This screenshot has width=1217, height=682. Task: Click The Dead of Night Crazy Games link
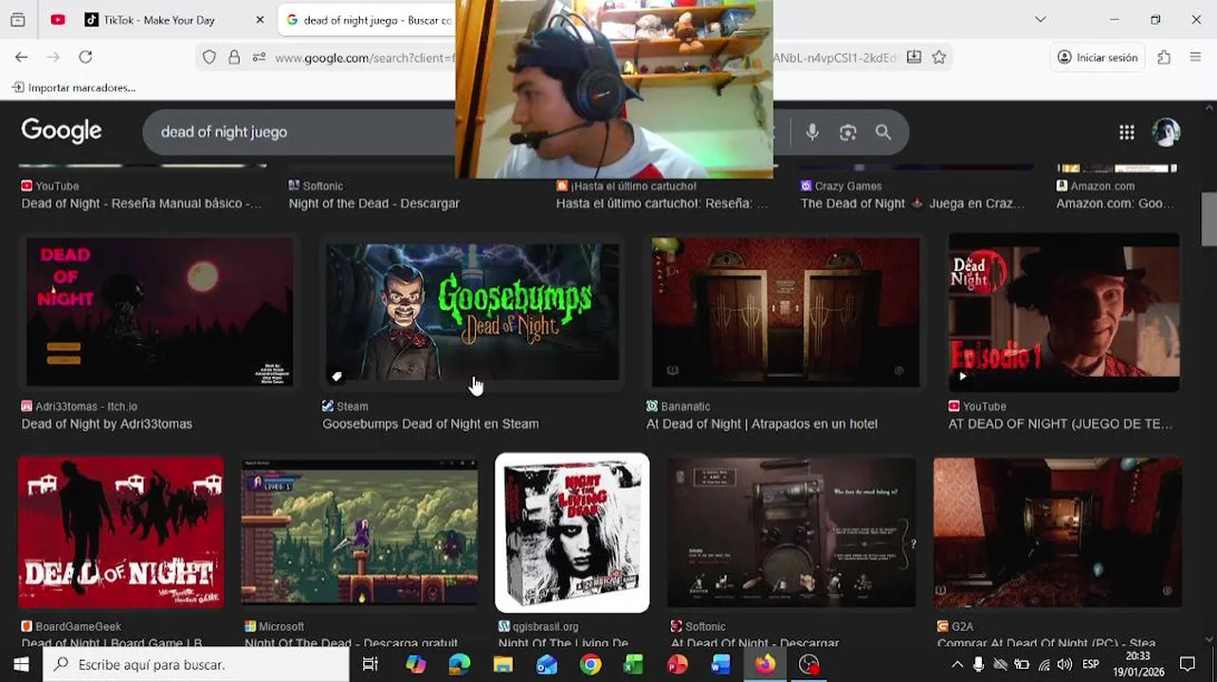[912, 204]
